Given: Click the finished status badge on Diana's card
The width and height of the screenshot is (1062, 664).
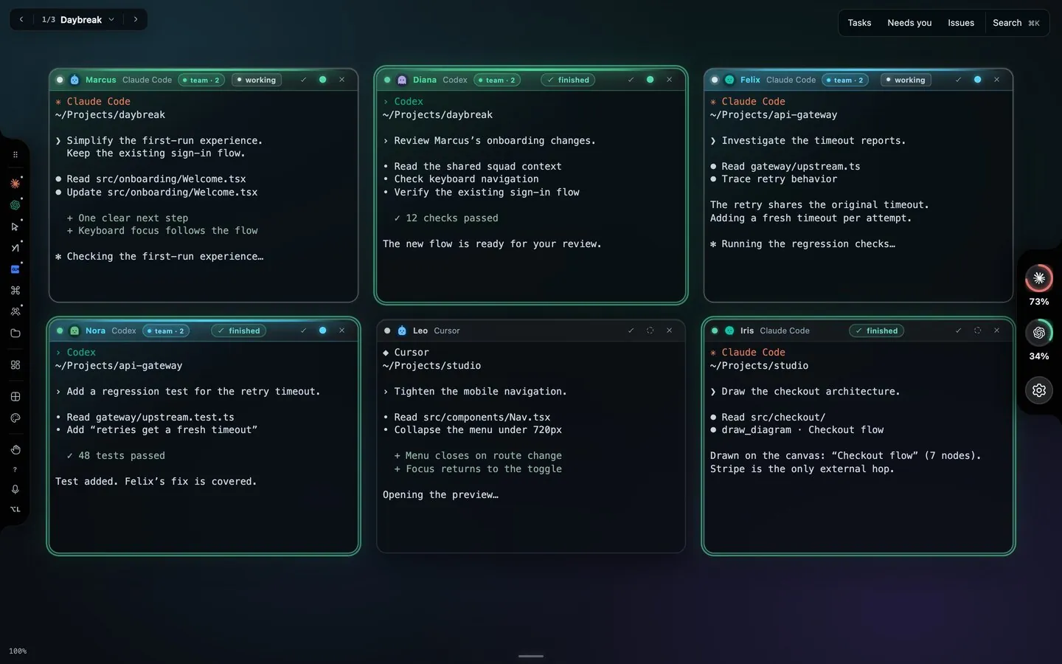Looking at the screenshot, I should click(569, 80).
